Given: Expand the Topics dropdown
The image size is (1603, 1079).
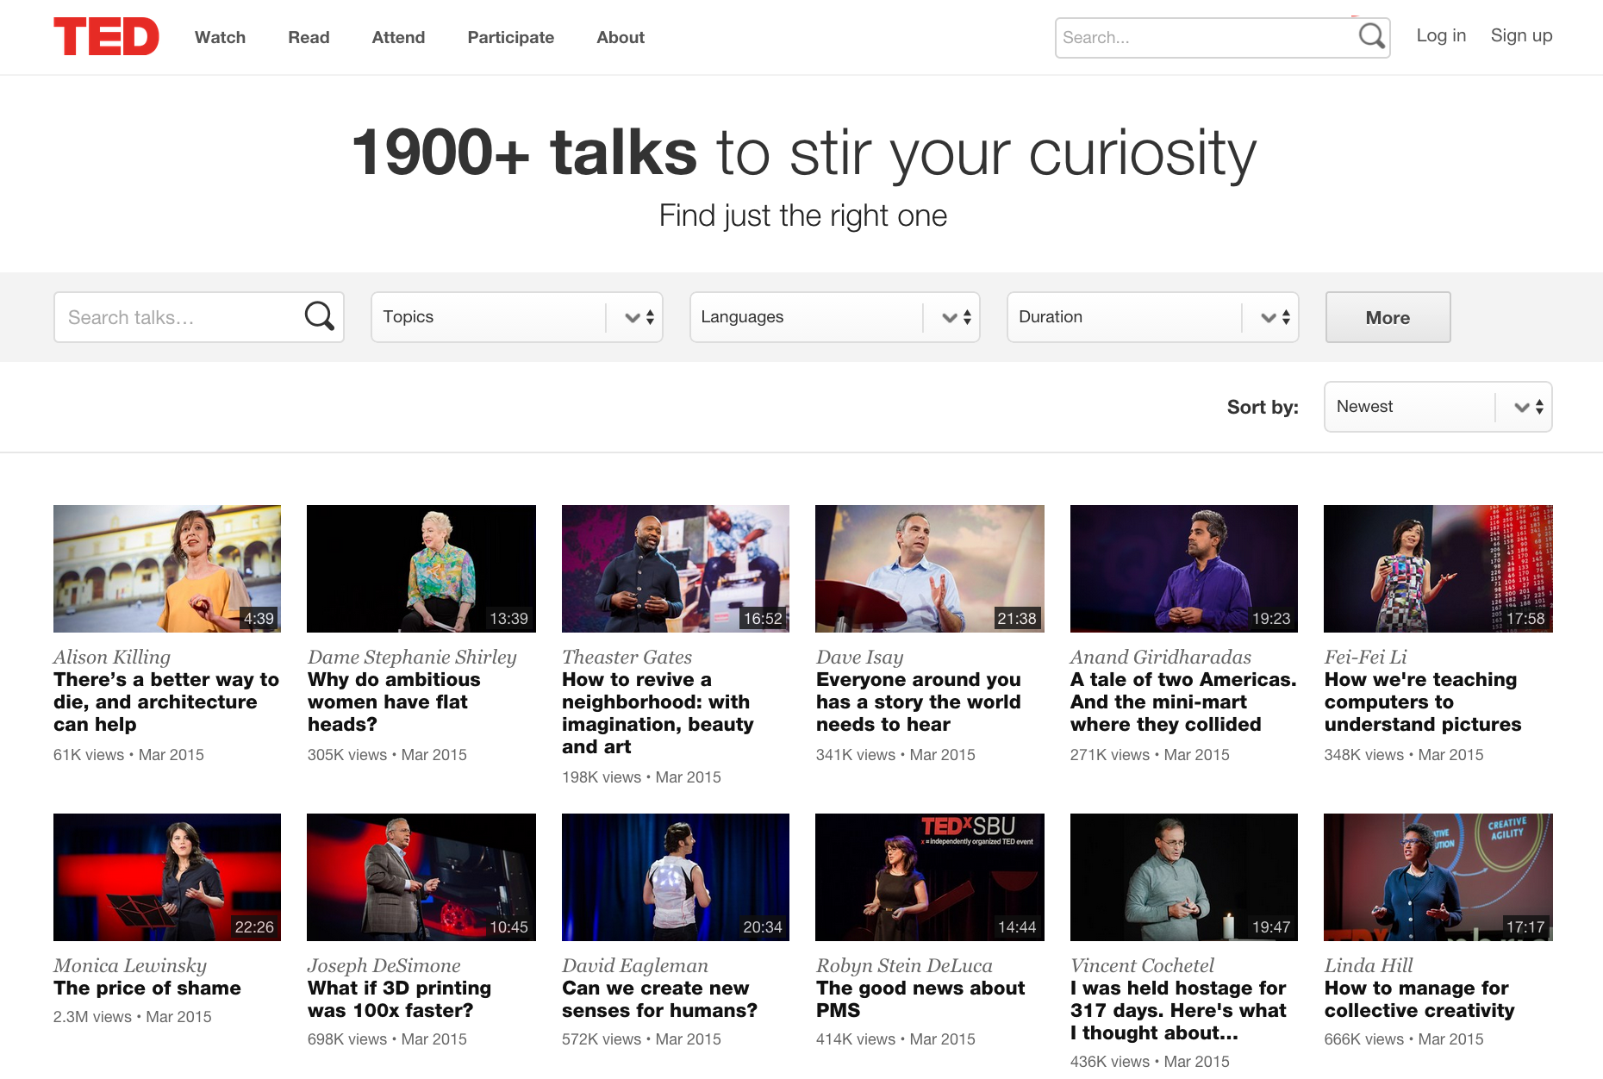Looking at the screenshot, I should coord(517,317).
